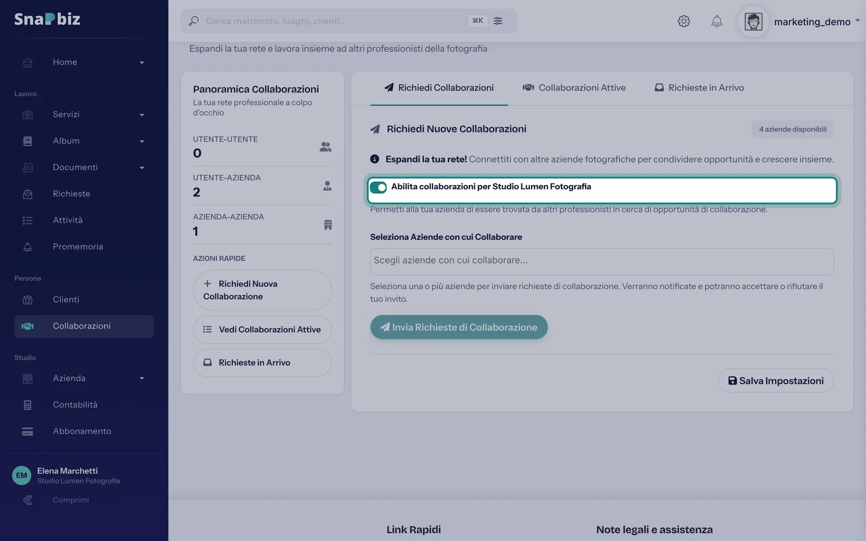866x541 pixels.
Task: Click the ⌘K shortcut badge
Action: pos(477,21)
